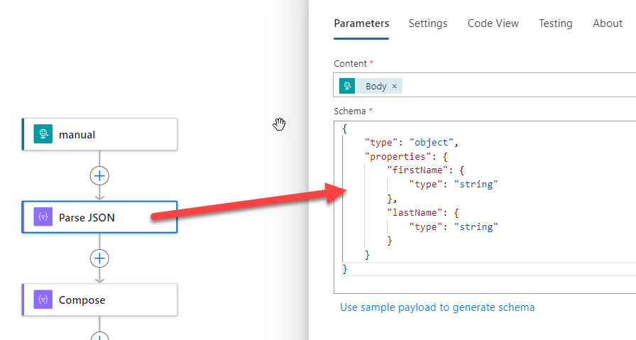
Task: Click 'Use sample payload to generate schema' link
Action: tap(437, 307)
